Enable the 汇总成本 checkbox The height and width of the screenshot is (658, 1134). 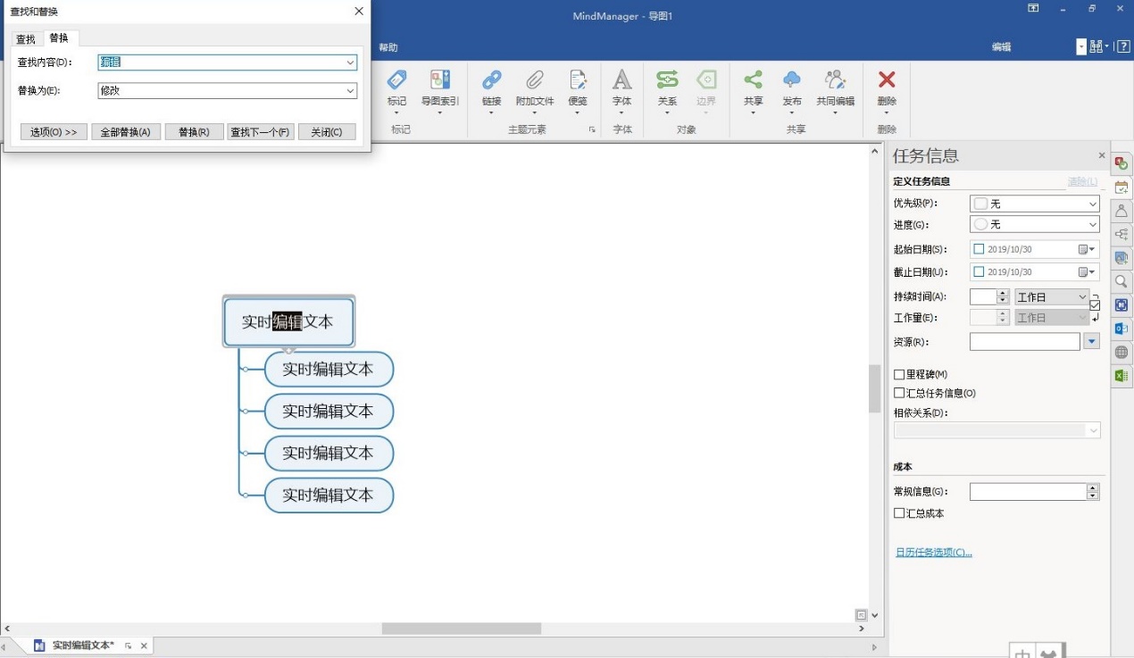(x=899, y=513)
